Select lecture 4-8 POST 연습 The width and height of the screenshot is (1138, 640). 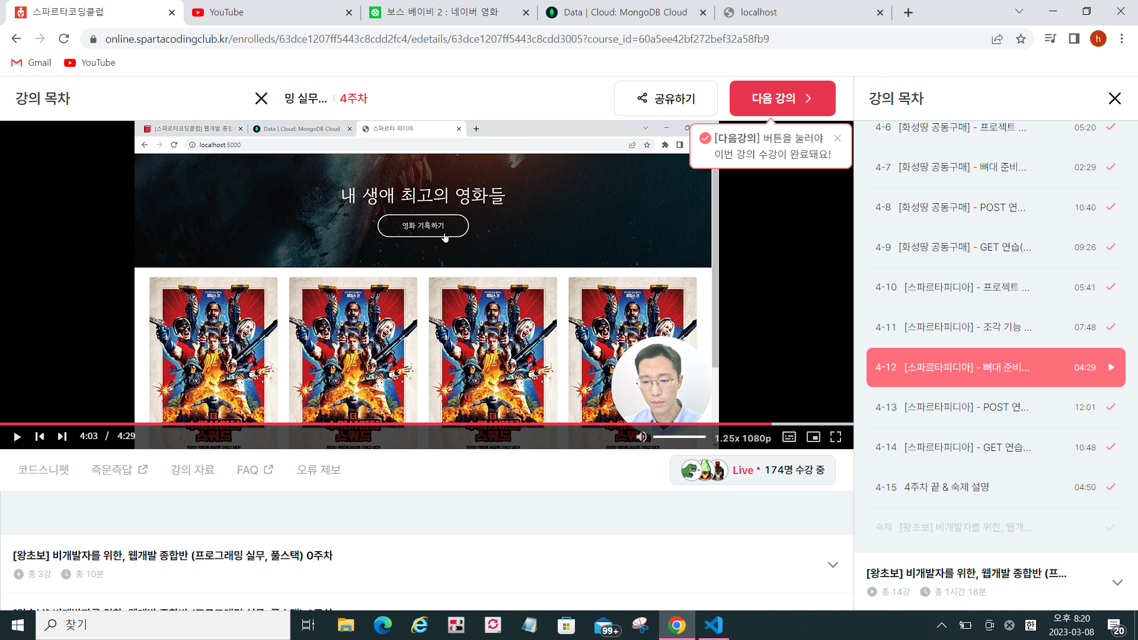tap(996, 207)
